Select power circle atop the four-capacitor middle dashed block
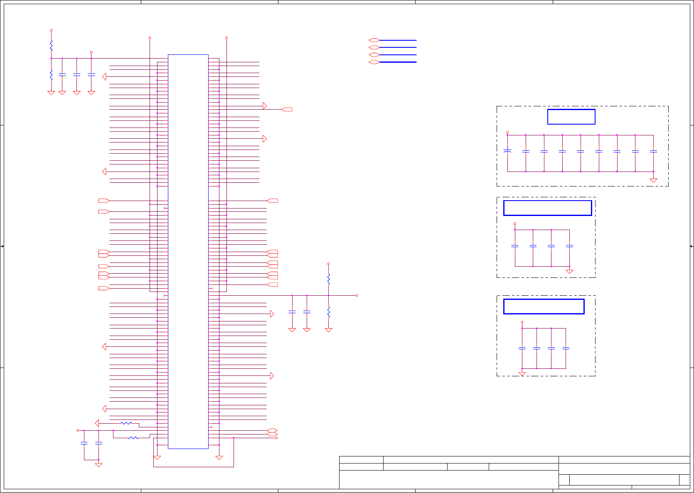This screenshot has width=694, height=493. 514,223
